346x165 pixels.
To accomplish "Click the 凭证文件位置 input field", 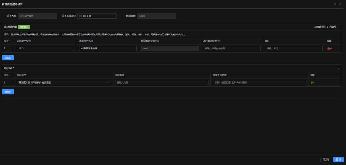I will (259, 83).
